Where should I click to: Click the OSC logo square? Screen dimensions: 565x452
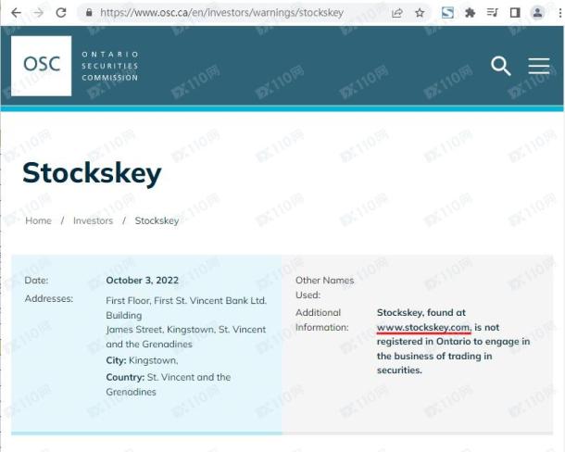point(41,66)
